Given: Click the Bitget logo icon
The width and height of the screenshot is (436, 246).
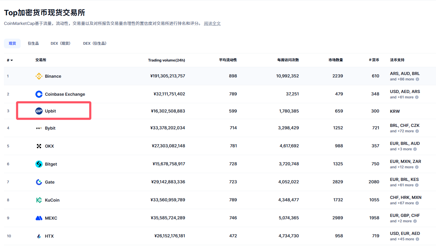Looking at the screenshot, I should tap(39, 164).
